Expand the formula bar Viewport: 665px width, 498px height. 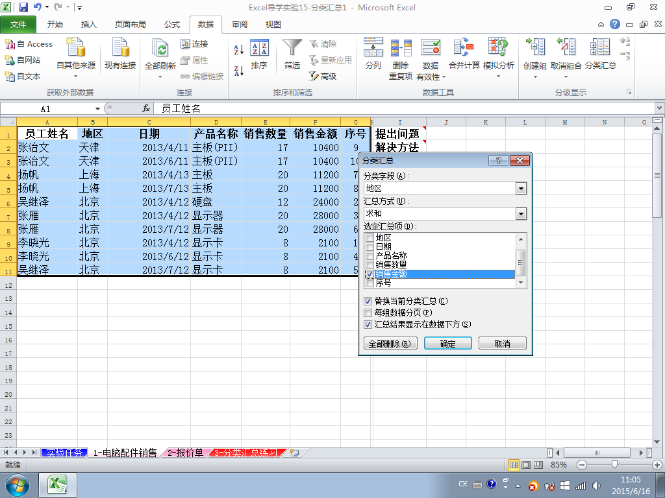(660, 108)
